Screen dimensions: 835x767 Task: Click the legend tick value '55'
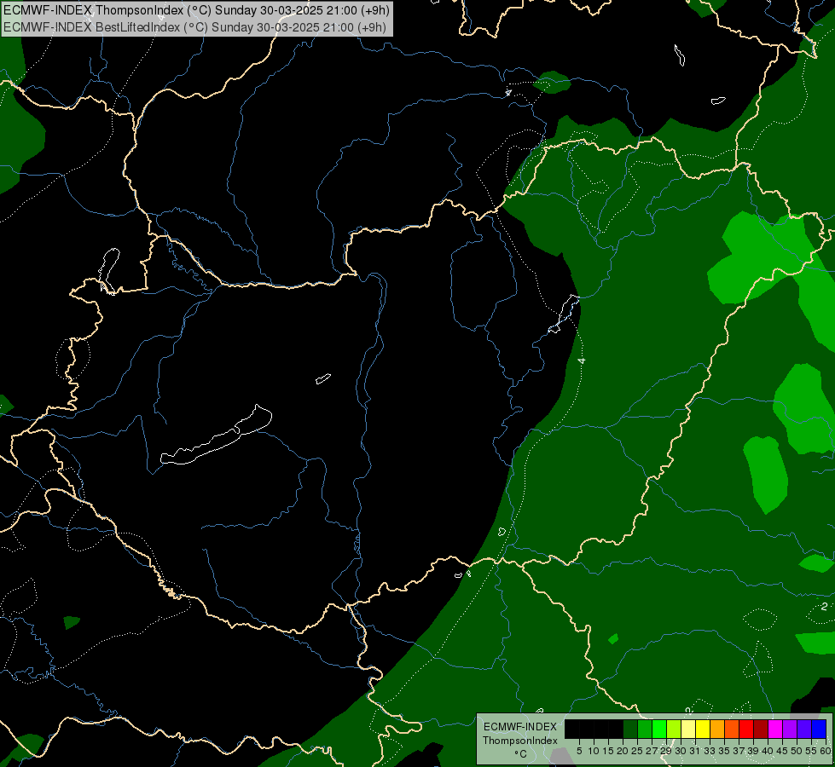pos(811,751)
